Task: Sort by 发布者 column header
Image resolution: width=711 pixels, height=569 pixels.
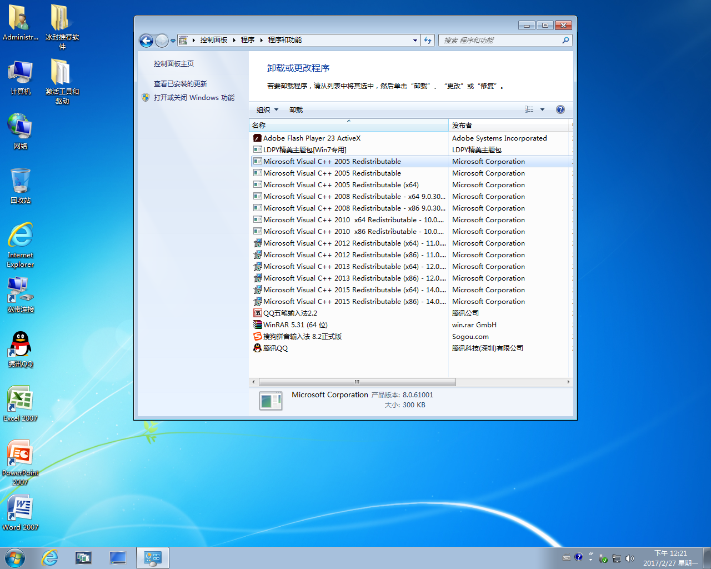Action: 509,126
